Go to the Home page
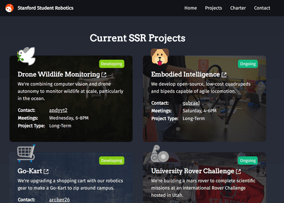The height and width of the screenshot is (203, 284). (191, 8)
